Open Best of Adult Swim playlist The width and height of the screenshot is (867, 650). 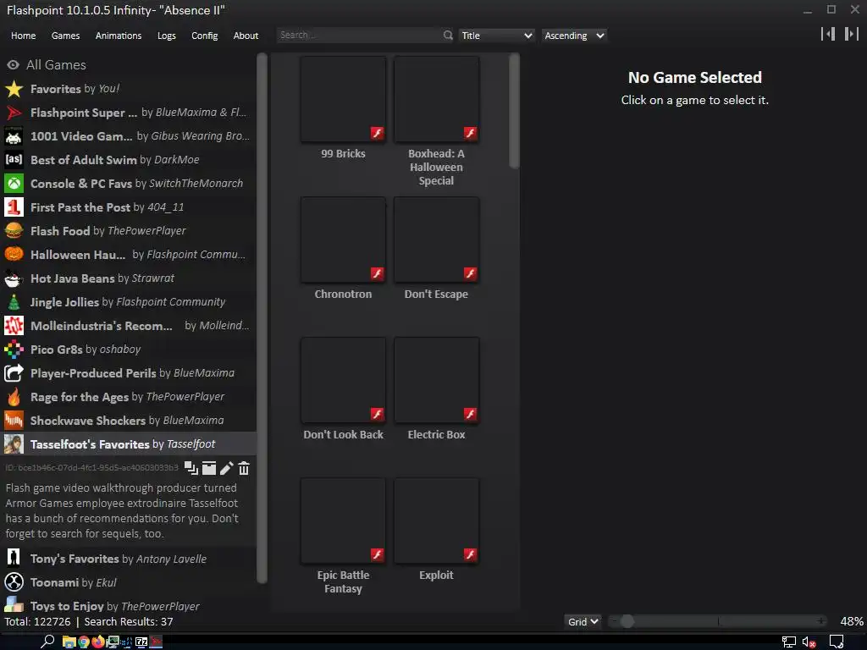point(129,160)
